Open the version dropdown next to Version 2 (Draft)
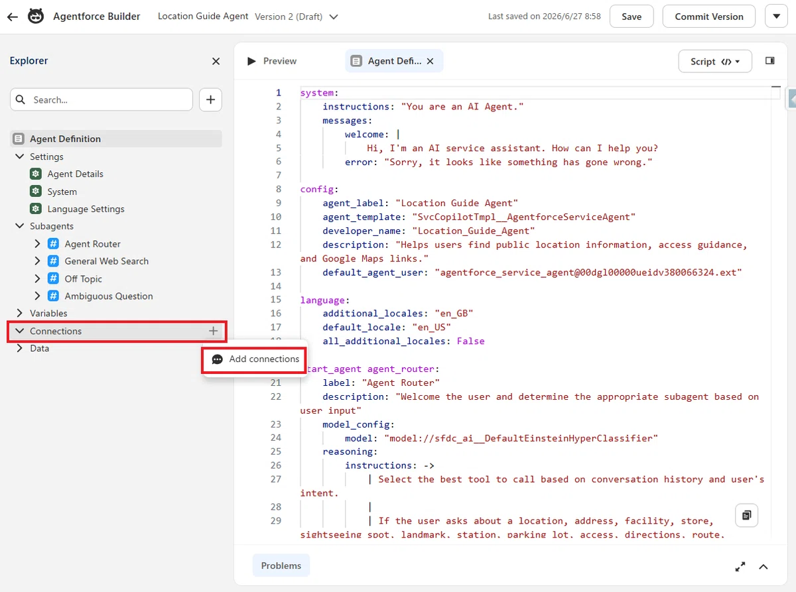796x592 pixels. tap(334, 17)
